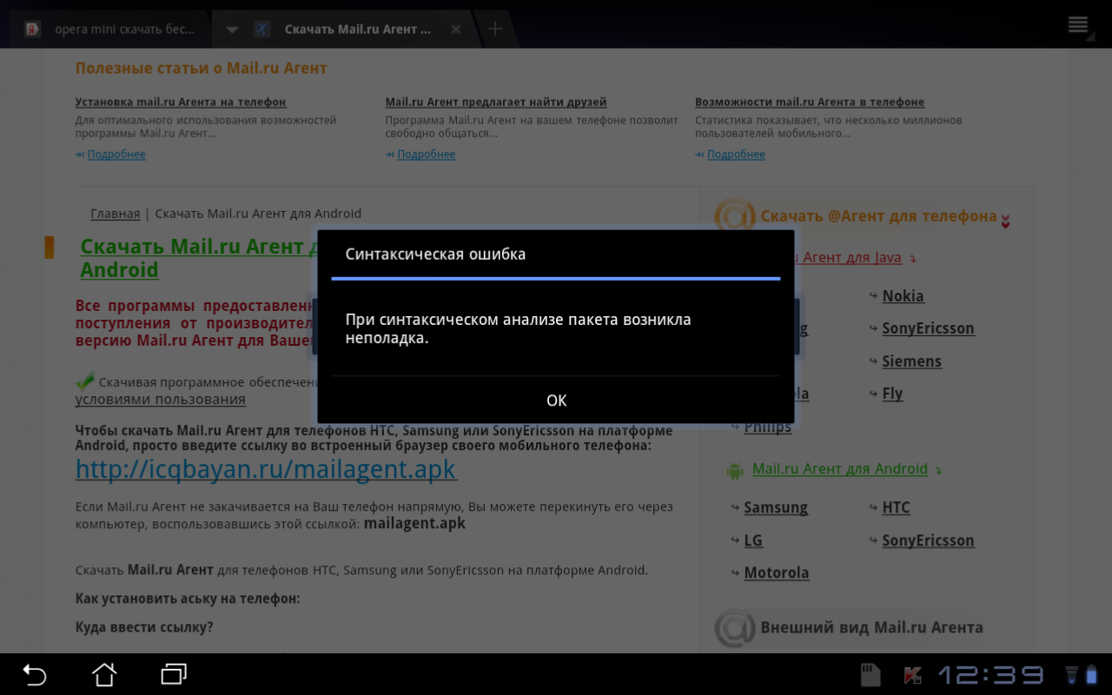Choose Samsung in the Android list
Viewport: 1112px width, 695px height.
coord(776,507)
